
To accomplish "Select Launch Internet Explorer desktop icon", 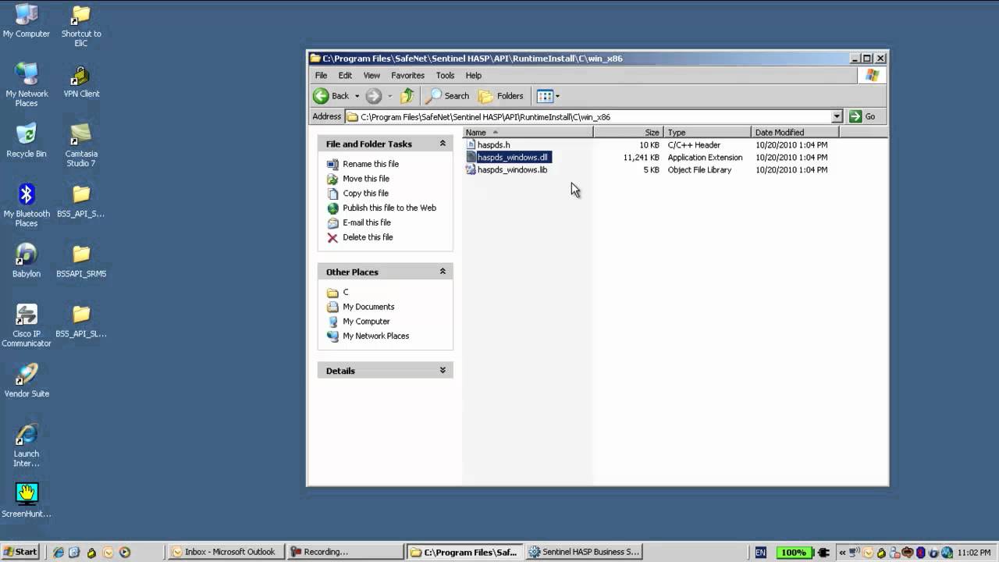I will point(27,446).
